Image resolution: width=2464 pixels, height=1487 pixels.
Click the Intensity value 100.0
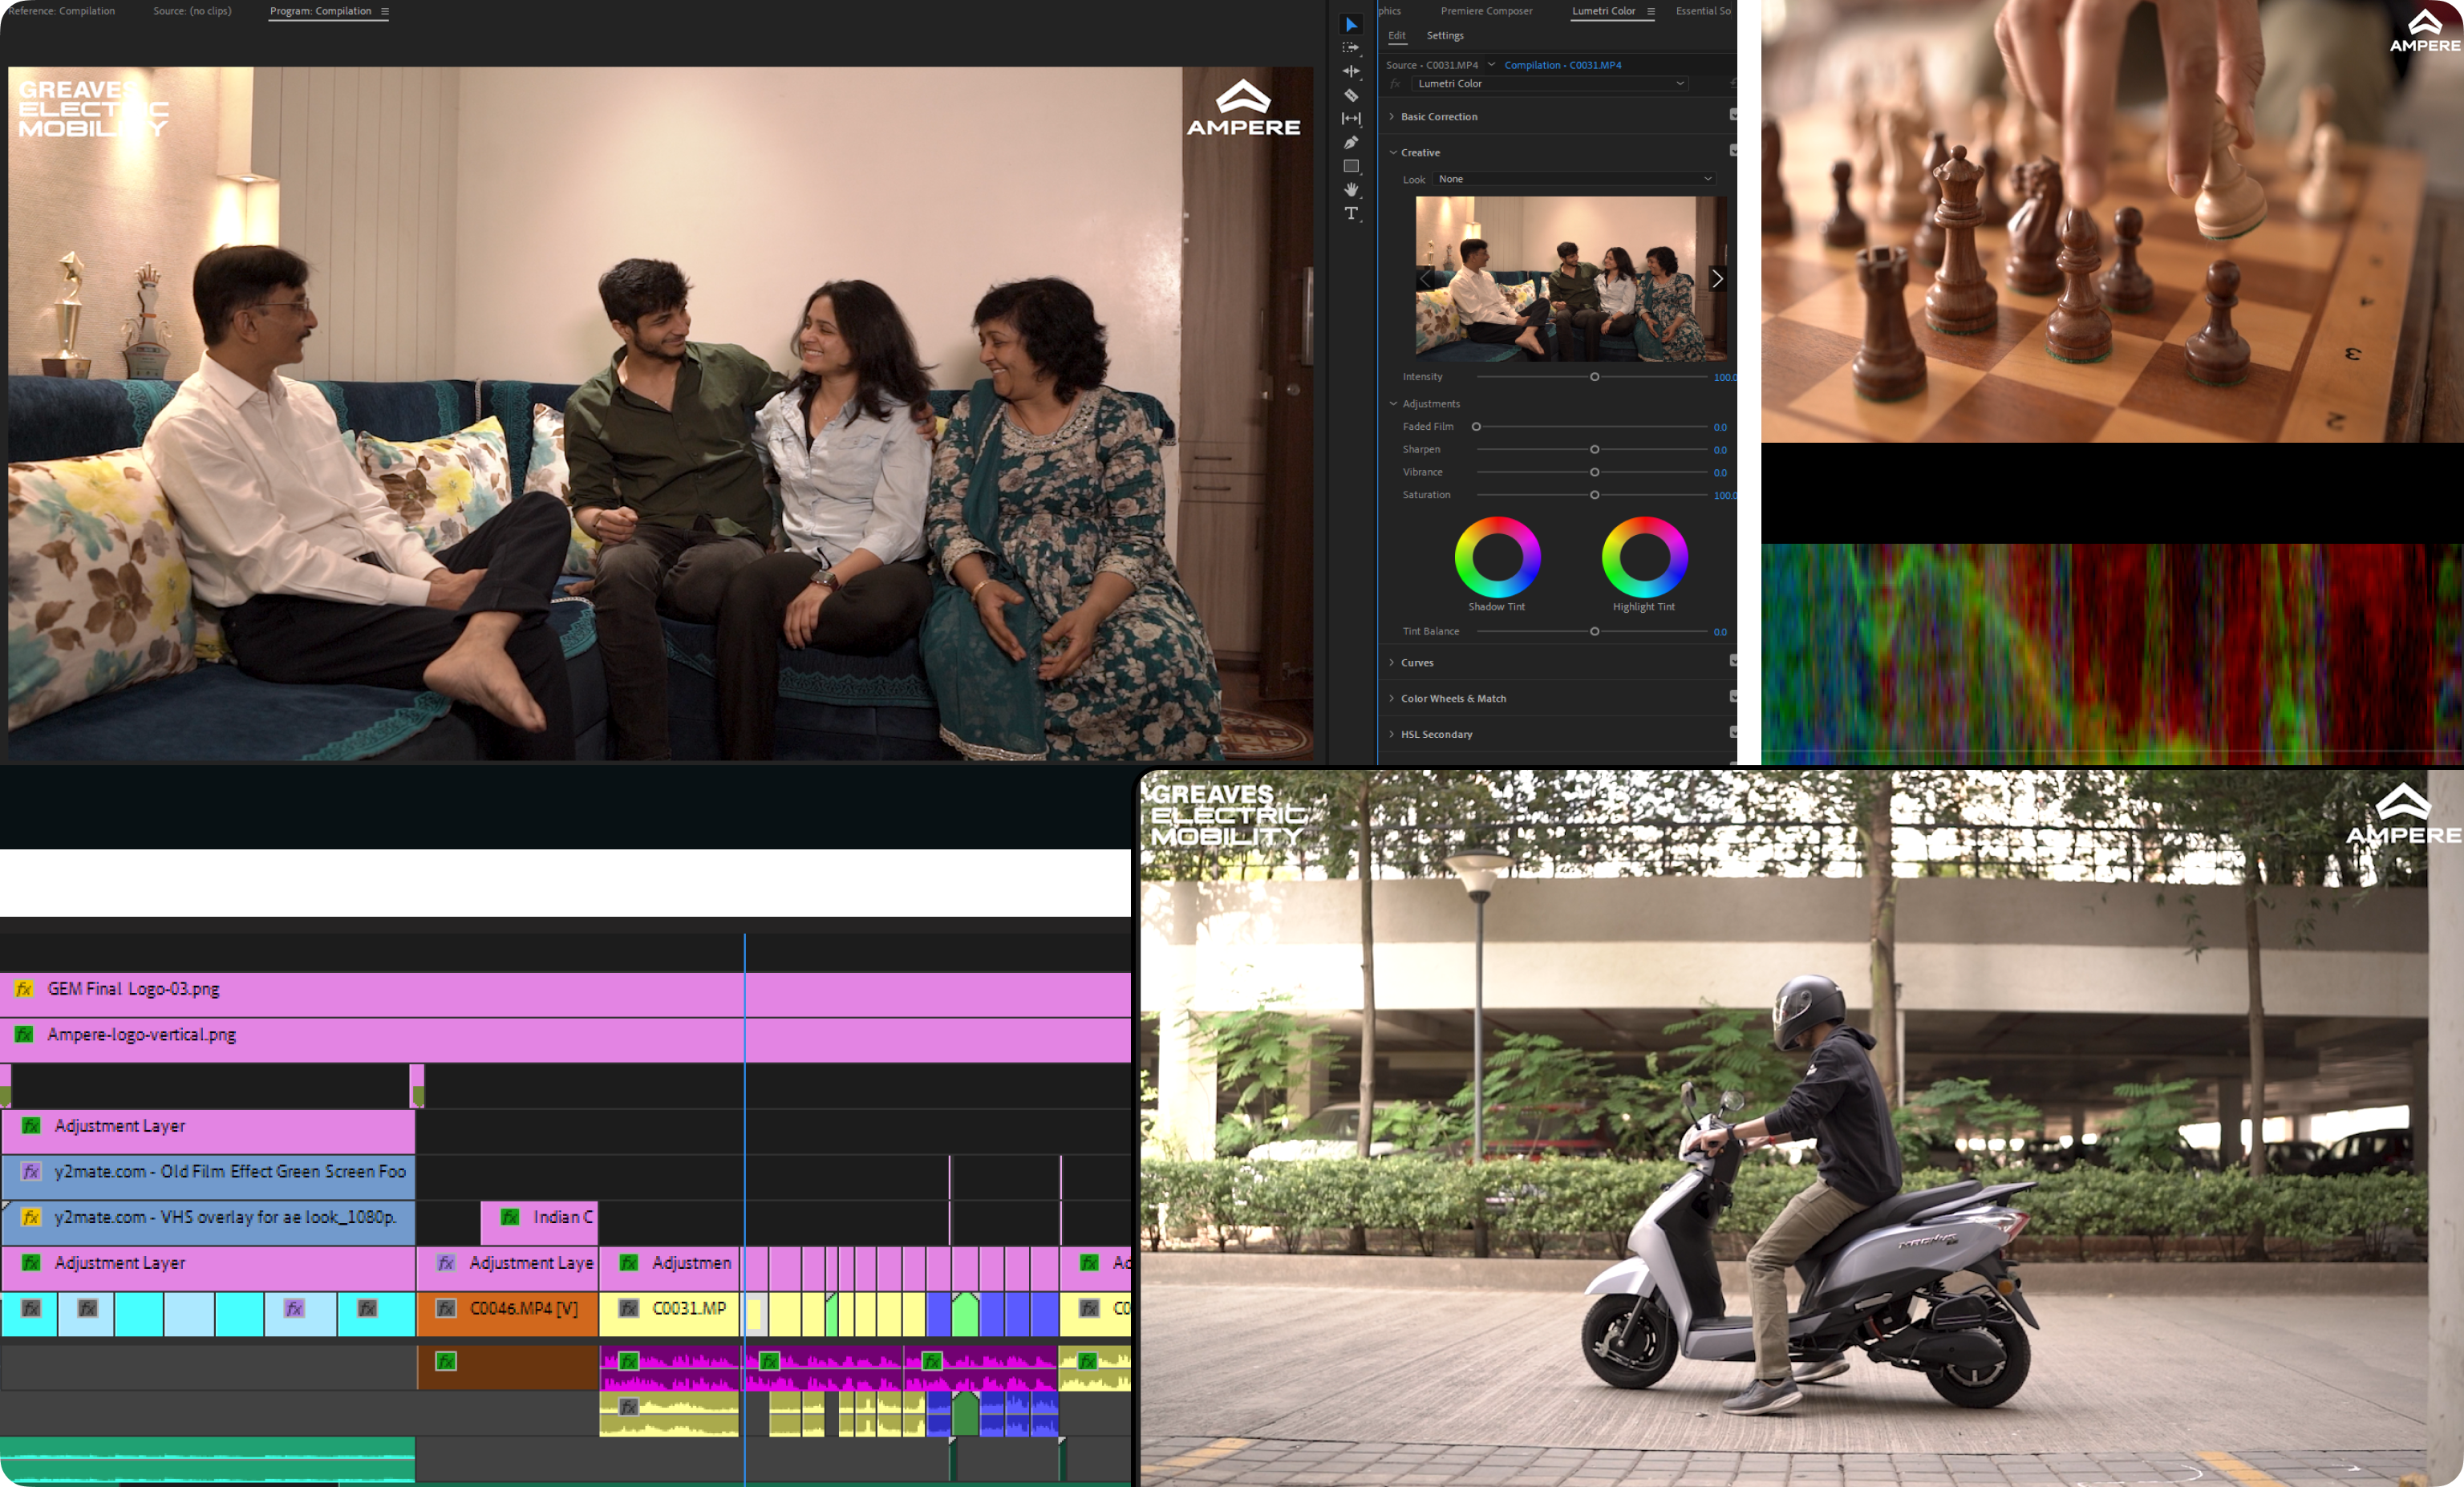point(1726,378)
